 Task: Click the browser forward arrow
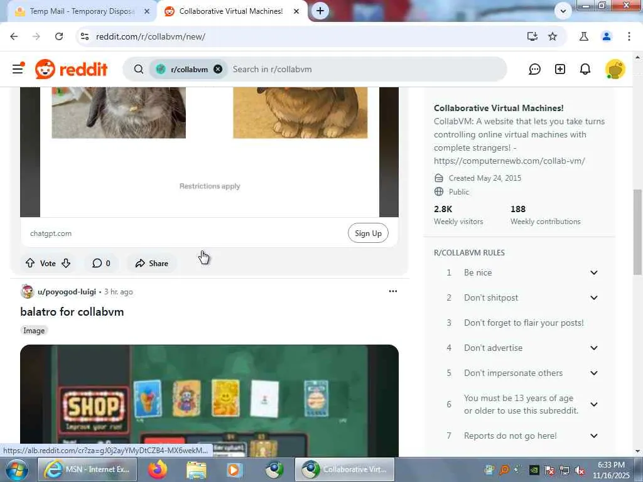click(36, 36)
